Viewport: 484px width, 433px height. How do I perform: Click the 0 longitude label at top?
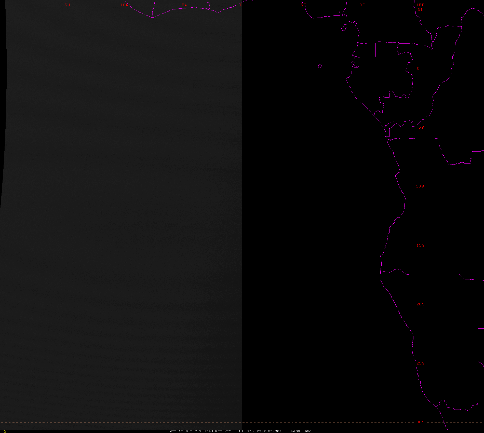(241, 5)
